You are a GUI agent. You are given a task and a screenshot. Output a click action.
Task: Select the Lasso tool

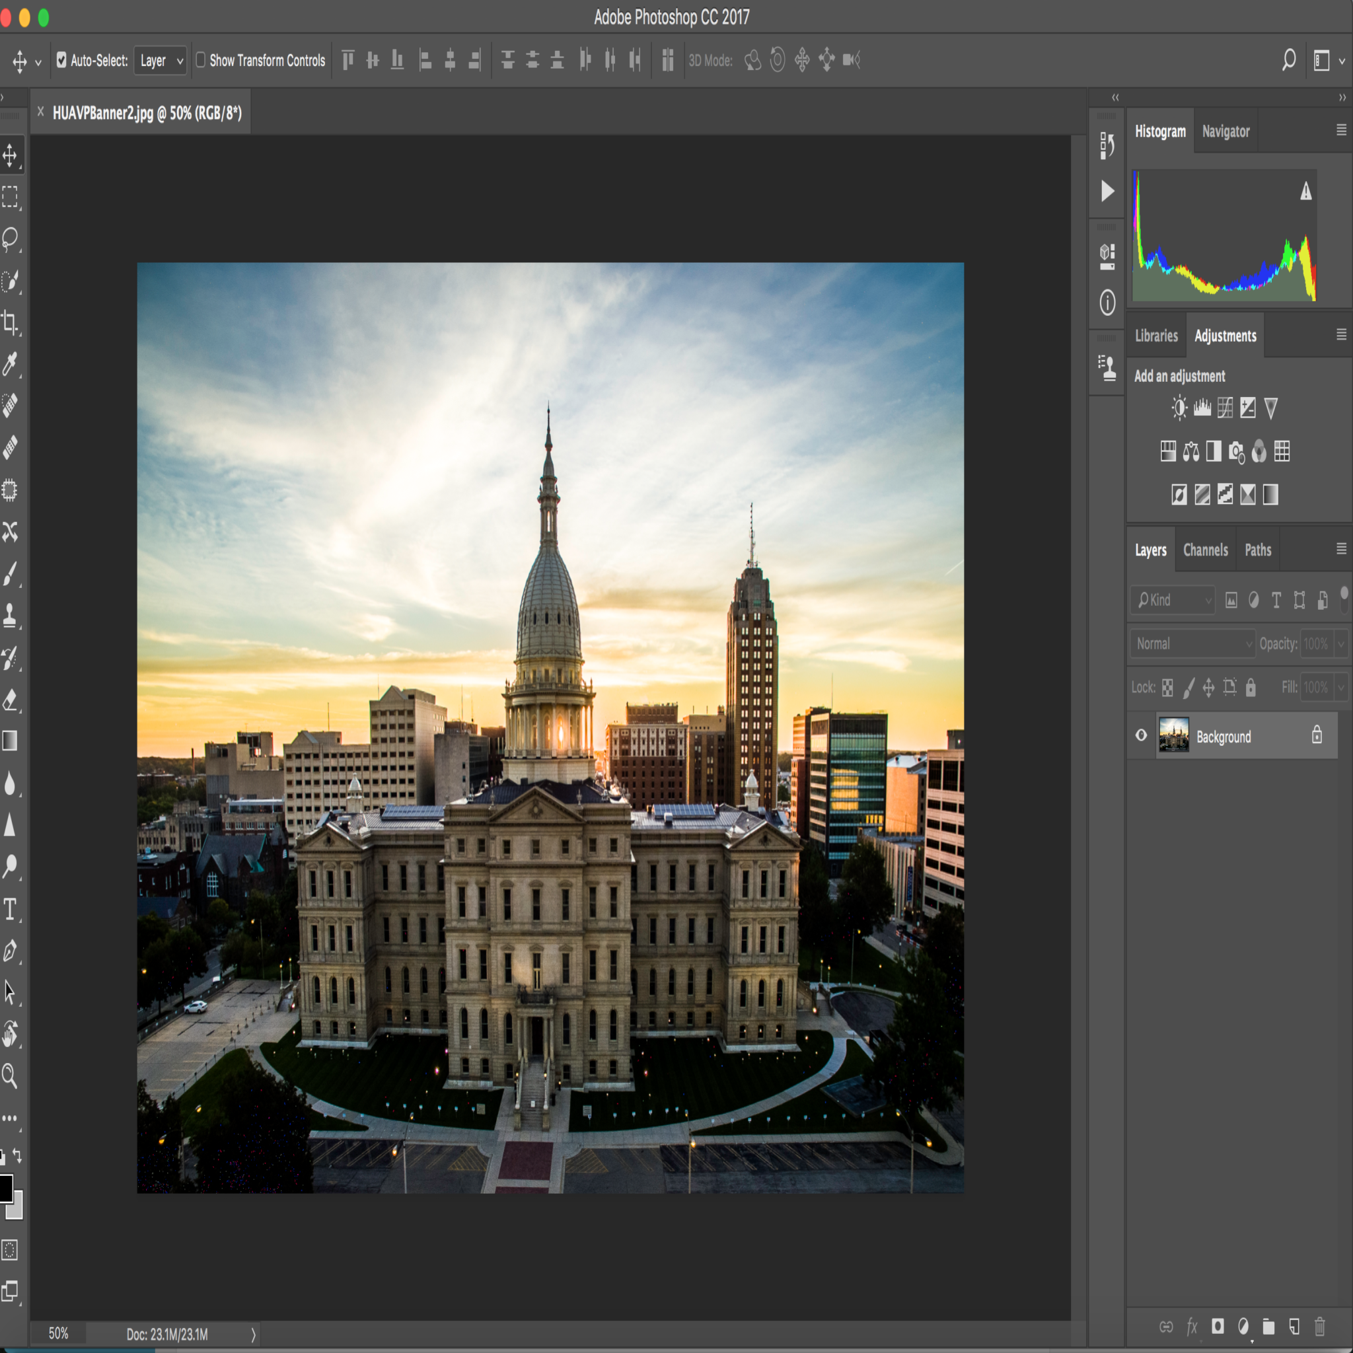point(11,238)
